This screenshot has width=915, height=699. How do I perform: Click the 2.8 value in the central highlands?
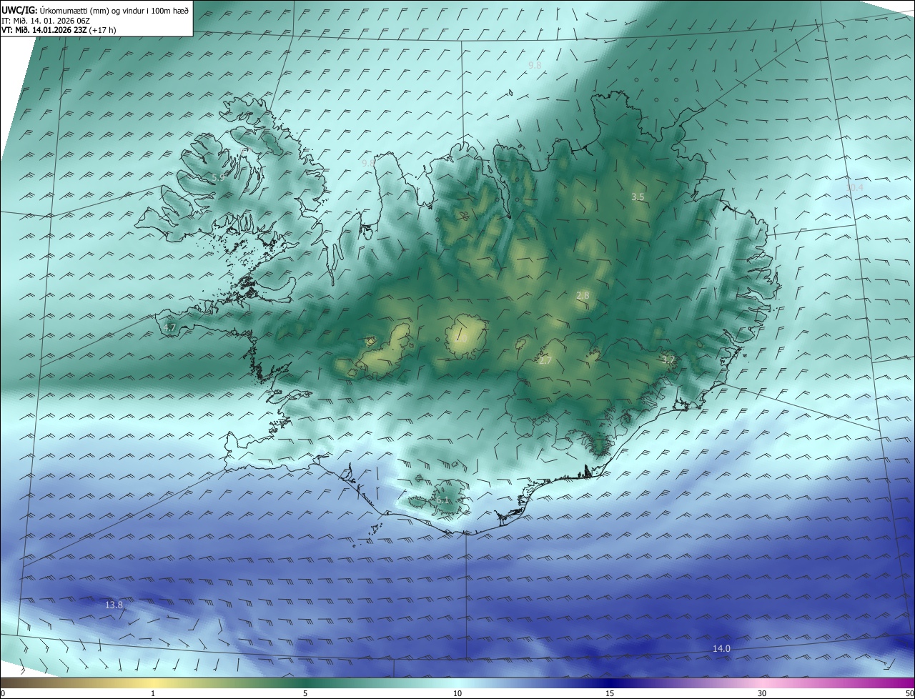(x=583, y=296)
